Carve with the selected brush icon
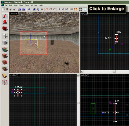The width and height of the screenshot is (129, 126). pyautogui.click(x=29, y=9)
